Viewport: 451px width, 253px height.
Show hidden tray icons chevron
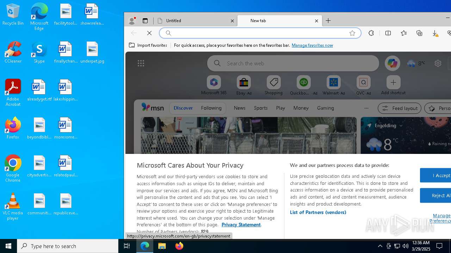coord(380,246)
